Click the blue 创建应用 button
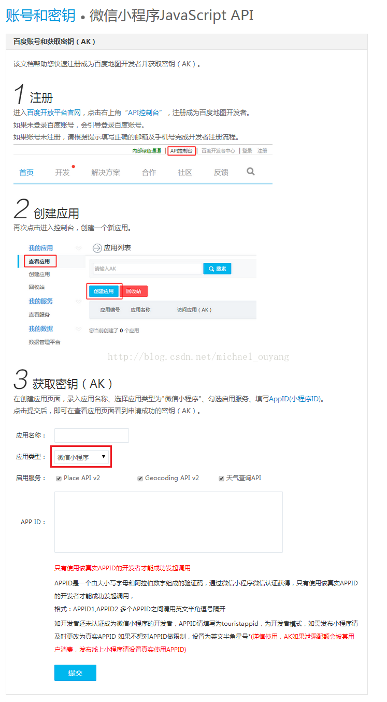Viewport: 387px width, 702px height. tap(104, 291)
